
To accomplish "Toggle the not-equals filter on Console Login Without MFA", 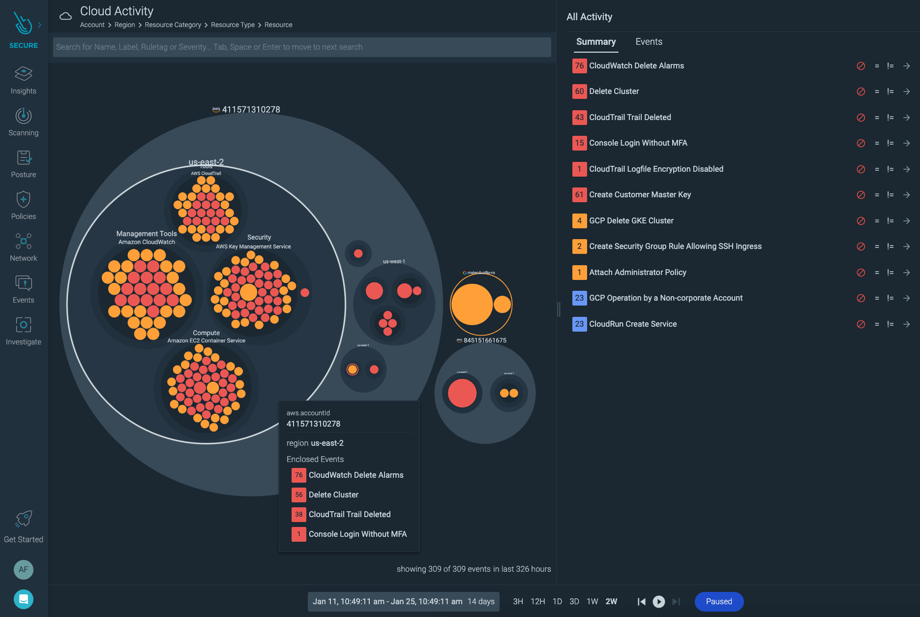I will [x=890, y=143].
